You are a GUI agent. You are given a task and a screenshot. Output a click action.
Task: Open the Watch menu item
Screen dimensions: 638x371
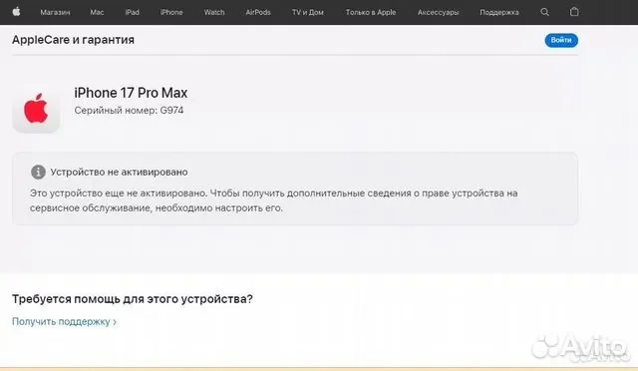click(214, 13)
